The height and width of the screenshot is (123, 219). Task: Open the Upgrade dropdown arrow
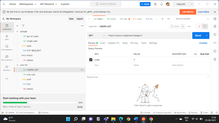pyautogui.click(x=192, y=4)
